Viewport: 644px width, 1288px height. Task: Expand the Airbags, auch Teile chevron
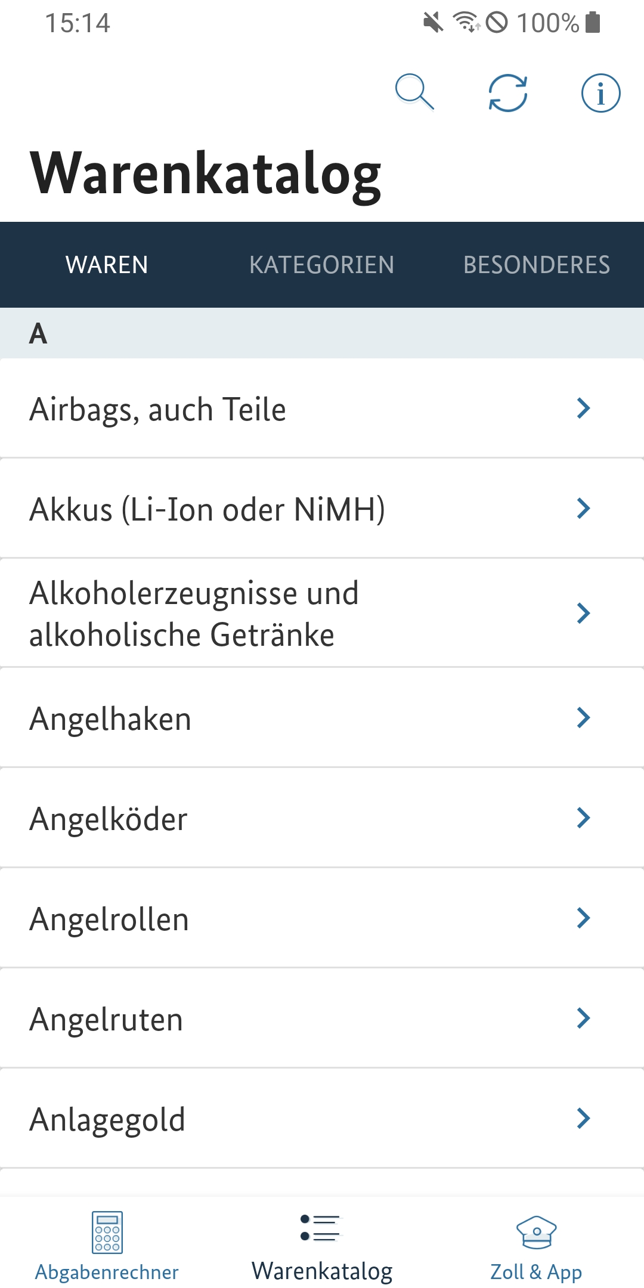(x=583, y=408)
